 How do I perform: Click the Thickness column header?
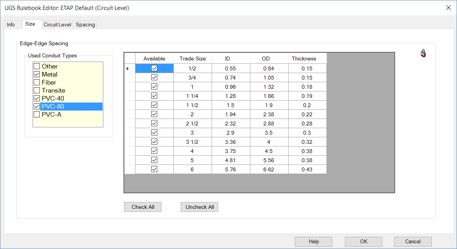(304, 59)
